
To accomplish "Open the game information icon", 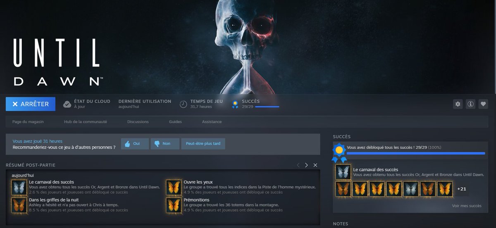I will pyautogui.click(x=470, y=104).
